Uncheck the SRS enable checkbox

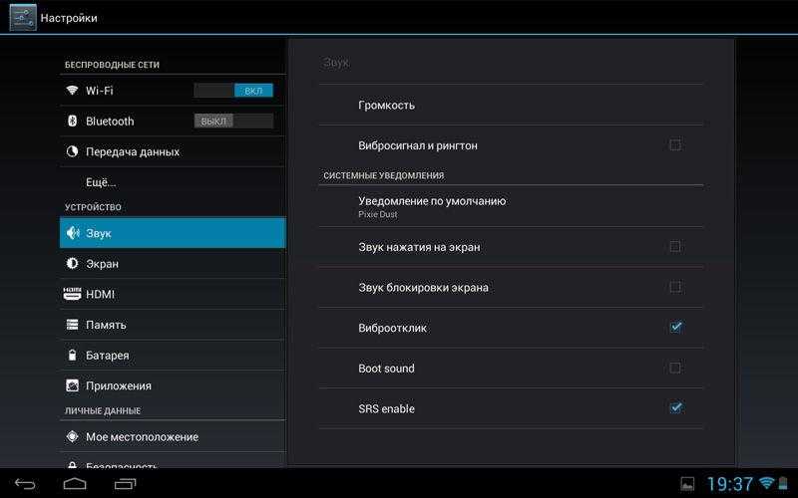675,407
